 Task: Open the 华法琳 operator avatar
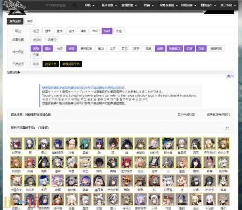pos(209,199)
